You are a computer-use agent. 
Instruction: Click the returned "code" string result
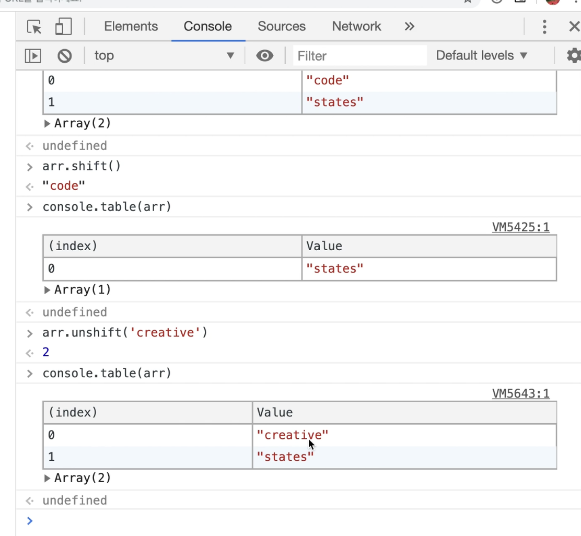pyautogui.click(x=63, y=185)
